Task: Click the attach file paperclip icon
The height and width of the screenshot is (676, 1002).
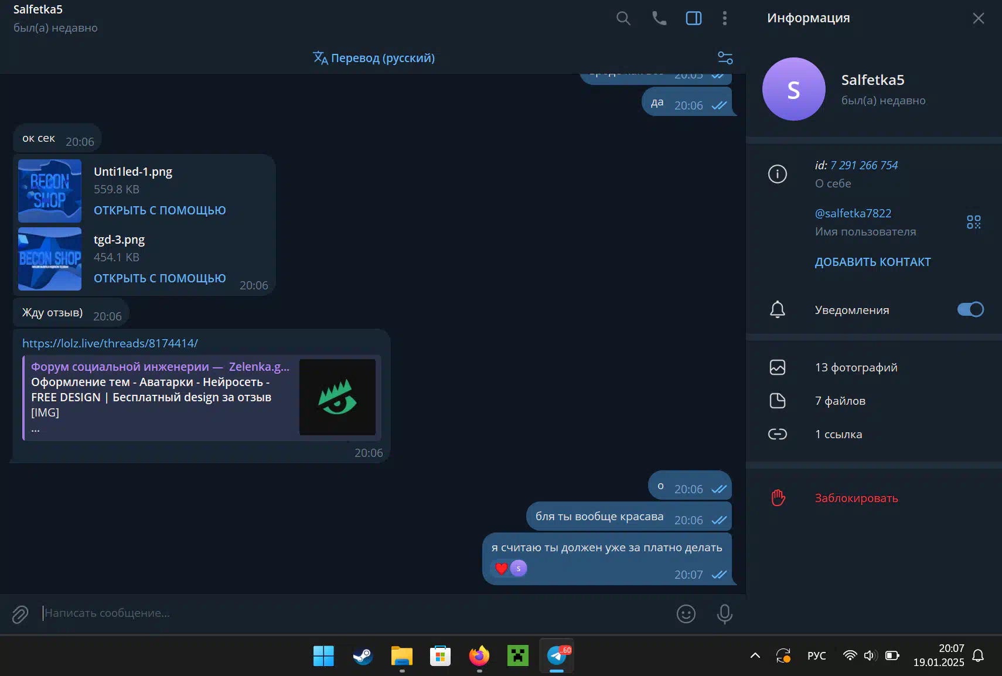Action: point(20,614)
